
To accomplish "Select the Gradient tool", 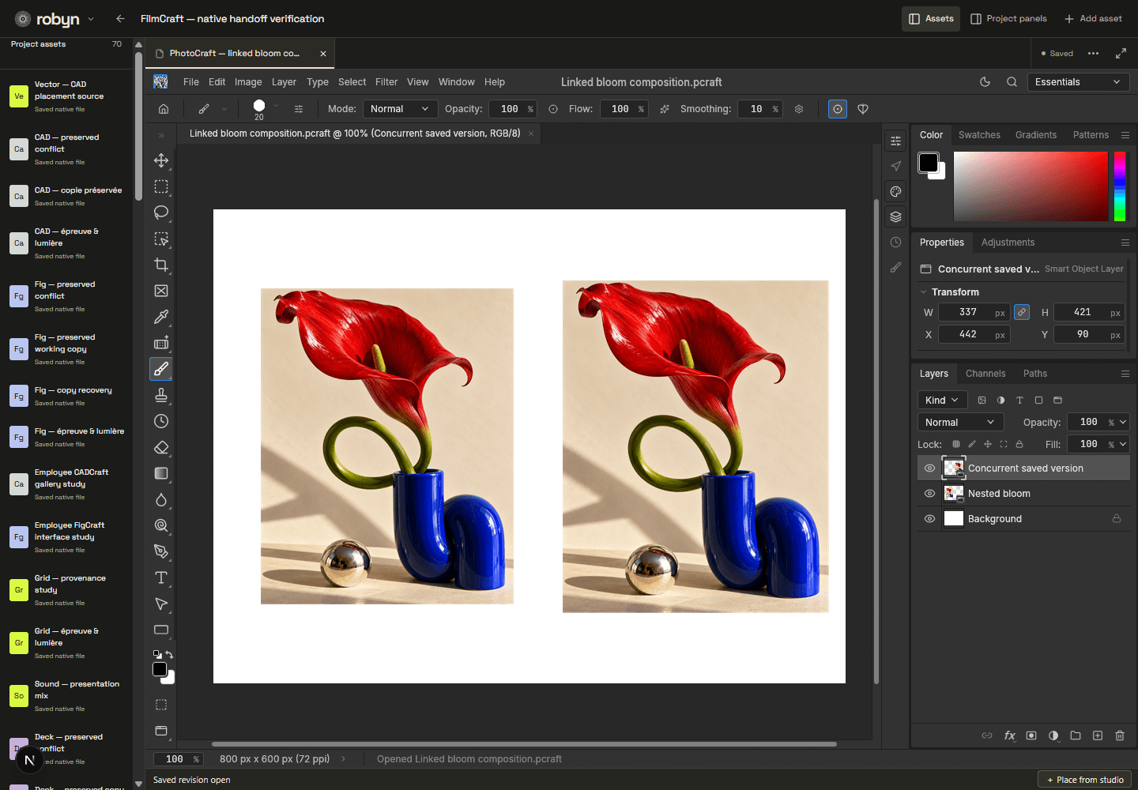I will point(161,473).
